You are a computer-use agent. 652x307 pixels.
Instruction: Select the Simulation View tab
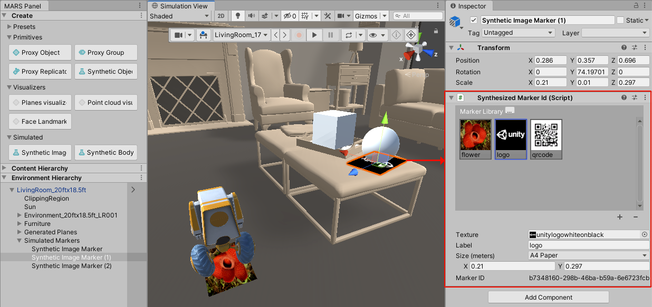pos(180,6)
